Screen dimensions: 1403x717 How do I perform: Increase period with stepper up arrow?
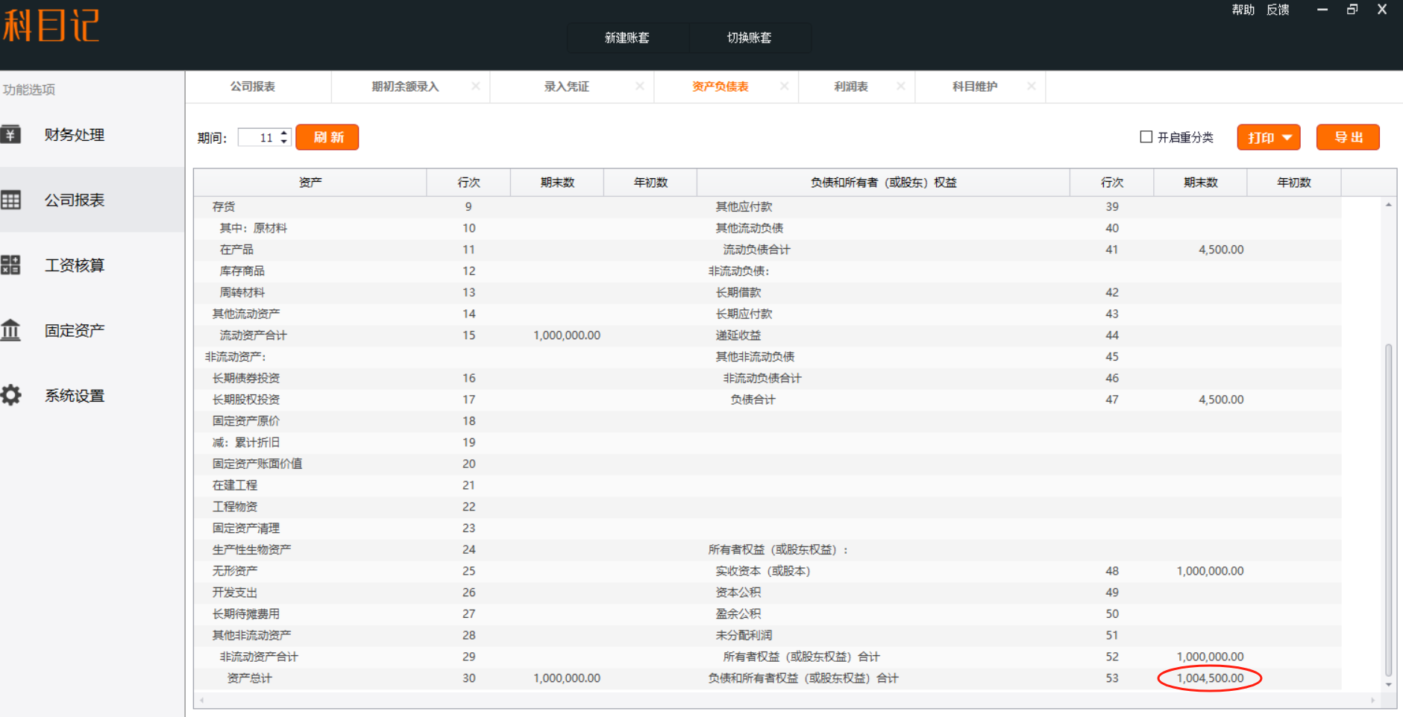click(283, 133)
